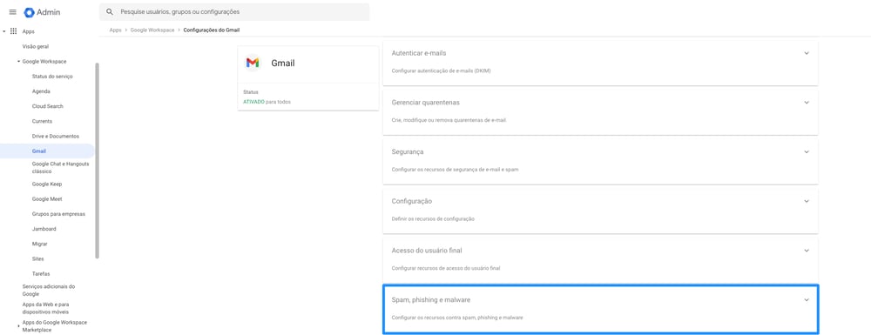Click the sidebar vertical scrollbar
871x335 pixels.
coord(98,161)
